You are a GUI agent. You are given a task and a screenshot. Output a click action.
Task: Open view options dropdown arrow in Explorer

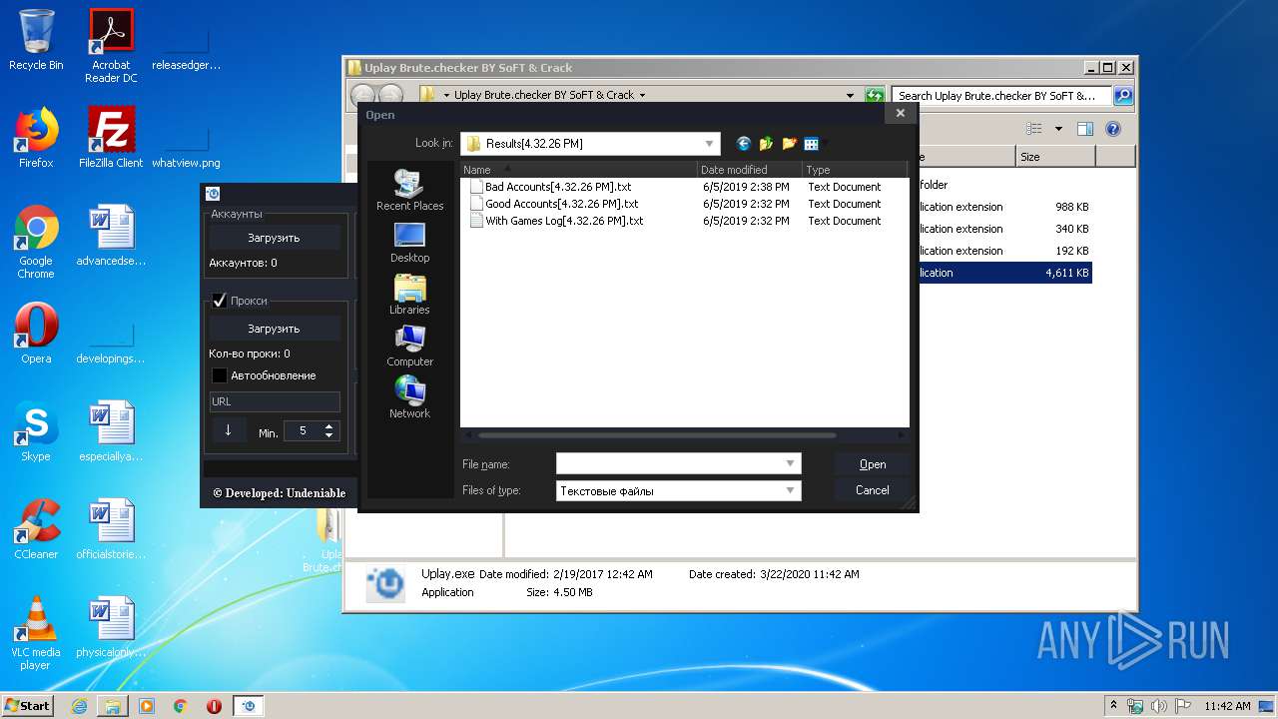pos(1058,129)
